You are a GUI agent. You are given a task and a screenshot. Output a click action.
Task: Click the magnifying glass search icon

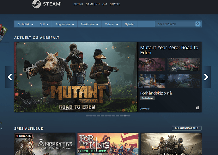[198, 24]
